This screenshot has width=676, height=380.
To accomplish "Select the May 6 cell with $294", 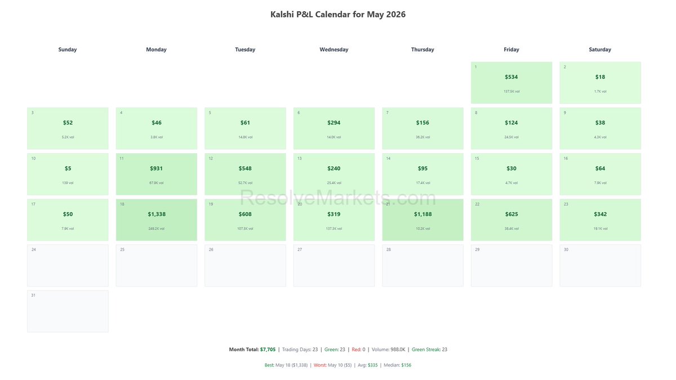I will (x=334, y=128).
